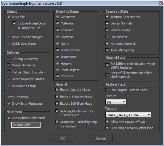Uncheck Include Image Data in Binary ive File
This screenshot has width=164, height=146.
point(14,23)
